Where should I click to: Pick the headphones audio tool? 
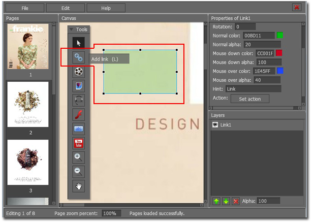pyautogui.click(x=79, y=100)
